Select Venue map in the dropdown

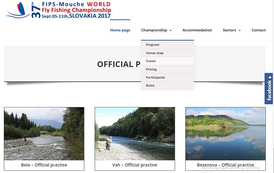[155, 53]
